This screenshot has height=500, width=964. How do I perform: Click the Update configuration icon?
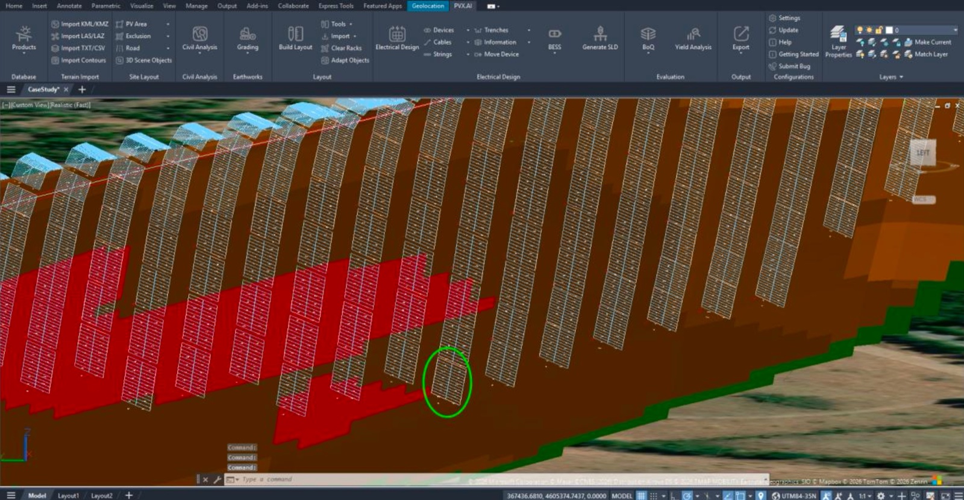pyautogui.click(x=772, y=30)
